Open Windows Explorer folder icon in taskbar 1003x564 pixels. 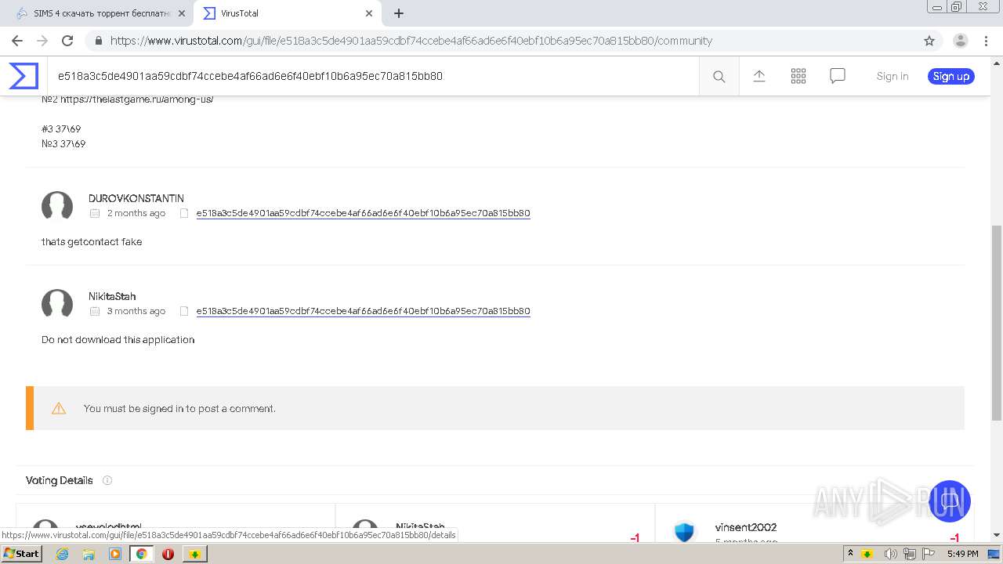89,554
